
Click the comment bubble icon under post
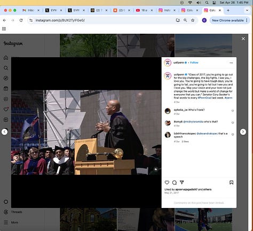[175, 182]
